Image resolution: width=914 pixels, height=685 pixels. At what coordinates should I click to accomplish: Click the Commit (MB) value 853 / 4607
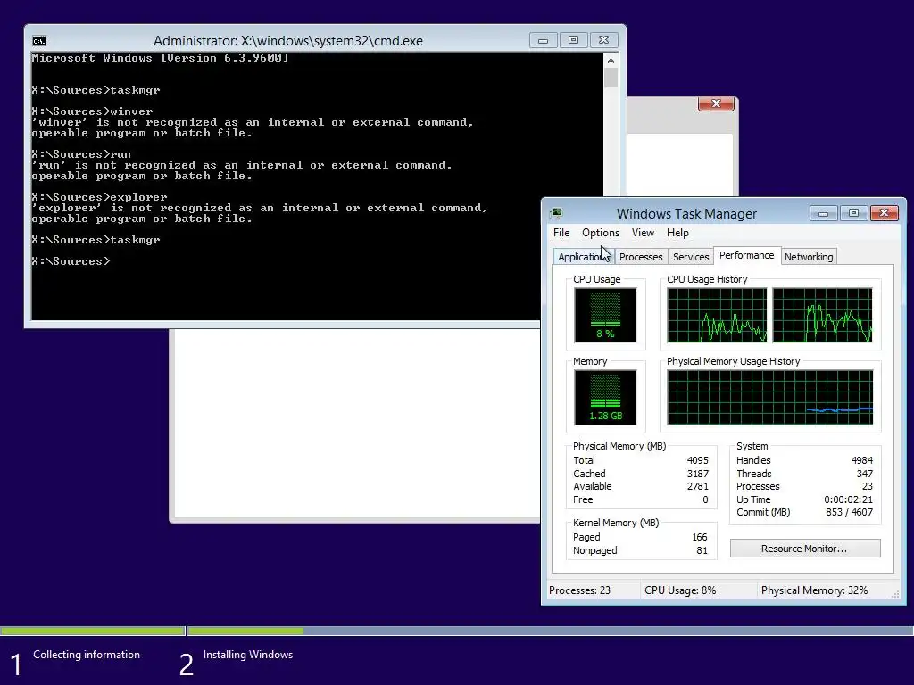(849, 512)
